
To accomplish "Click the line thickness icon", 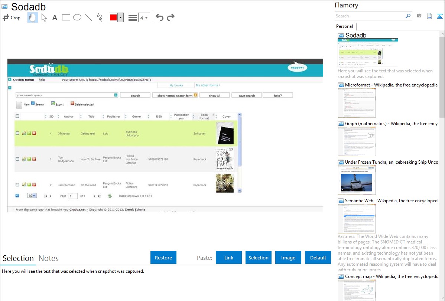I will (x=132, y=17).
